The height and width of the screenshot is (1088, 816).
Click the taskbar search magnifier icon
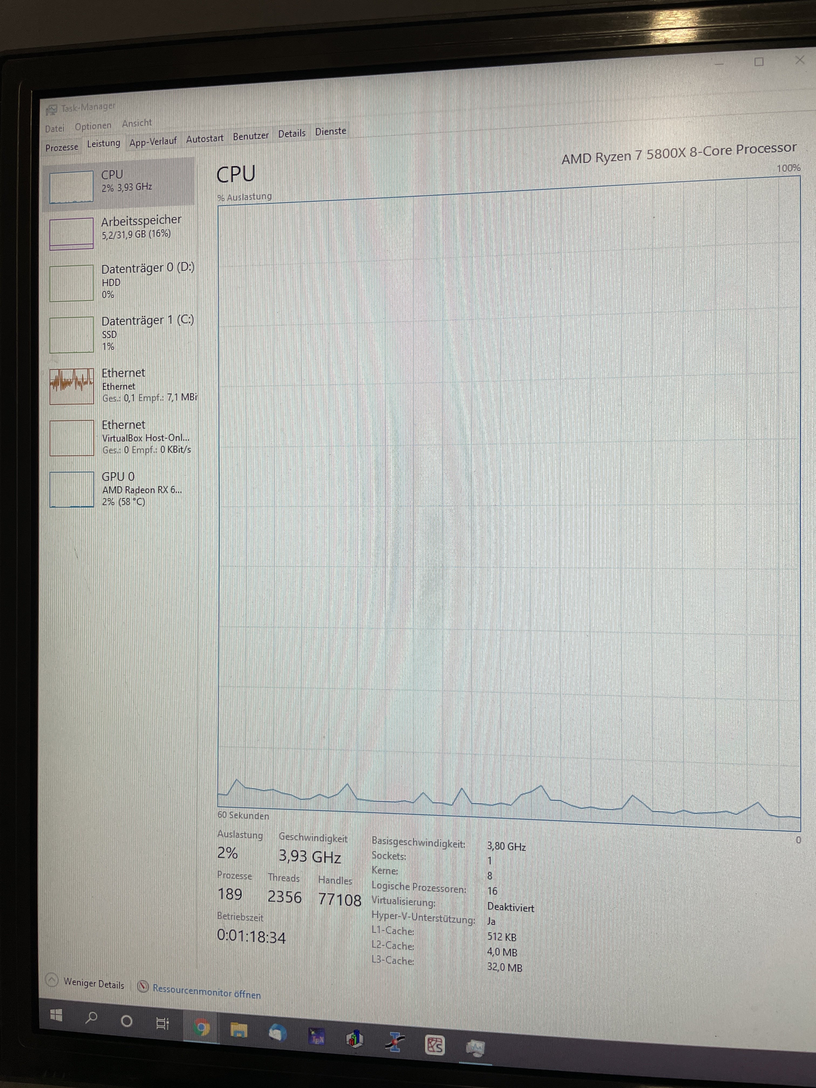[x=91, y=1018]
